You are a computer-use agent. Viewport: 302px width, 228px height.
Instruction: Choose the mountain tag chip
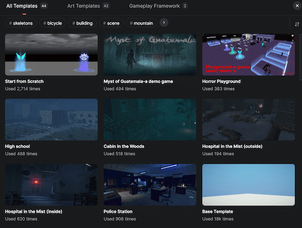coord(141,23)
